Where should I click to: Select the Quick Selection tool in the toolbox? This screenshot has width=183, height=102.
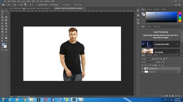(6, 14)
